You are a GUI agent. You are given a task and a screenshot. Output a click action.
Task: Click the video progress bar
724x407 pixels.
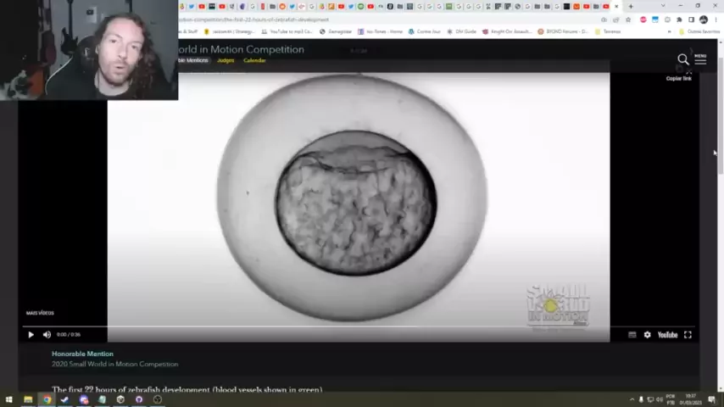pos(339,326)
